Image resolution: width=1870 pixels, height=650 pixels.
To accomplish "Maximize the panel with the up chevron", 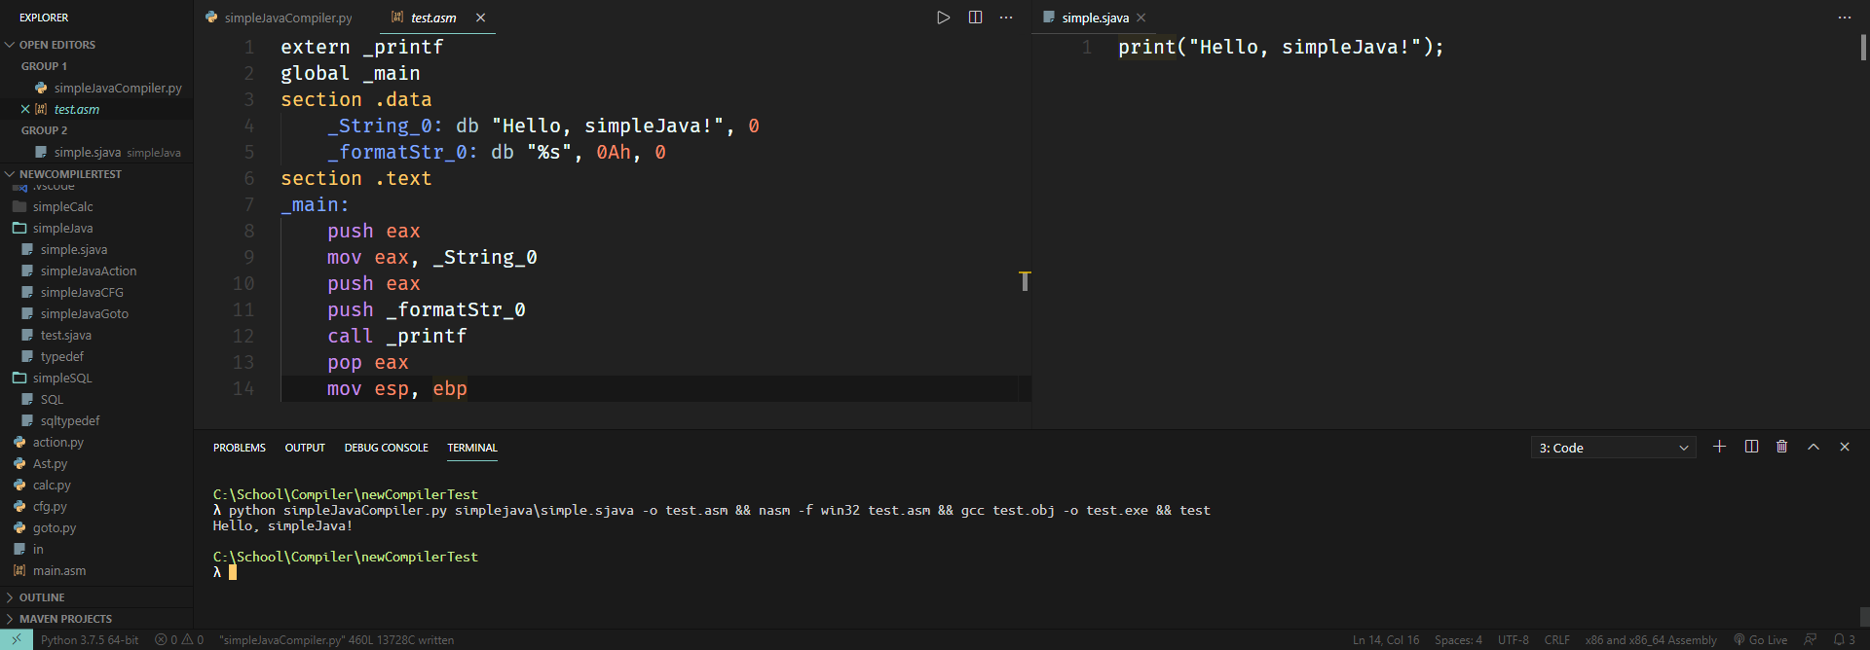I will (x=1814, y=447).
